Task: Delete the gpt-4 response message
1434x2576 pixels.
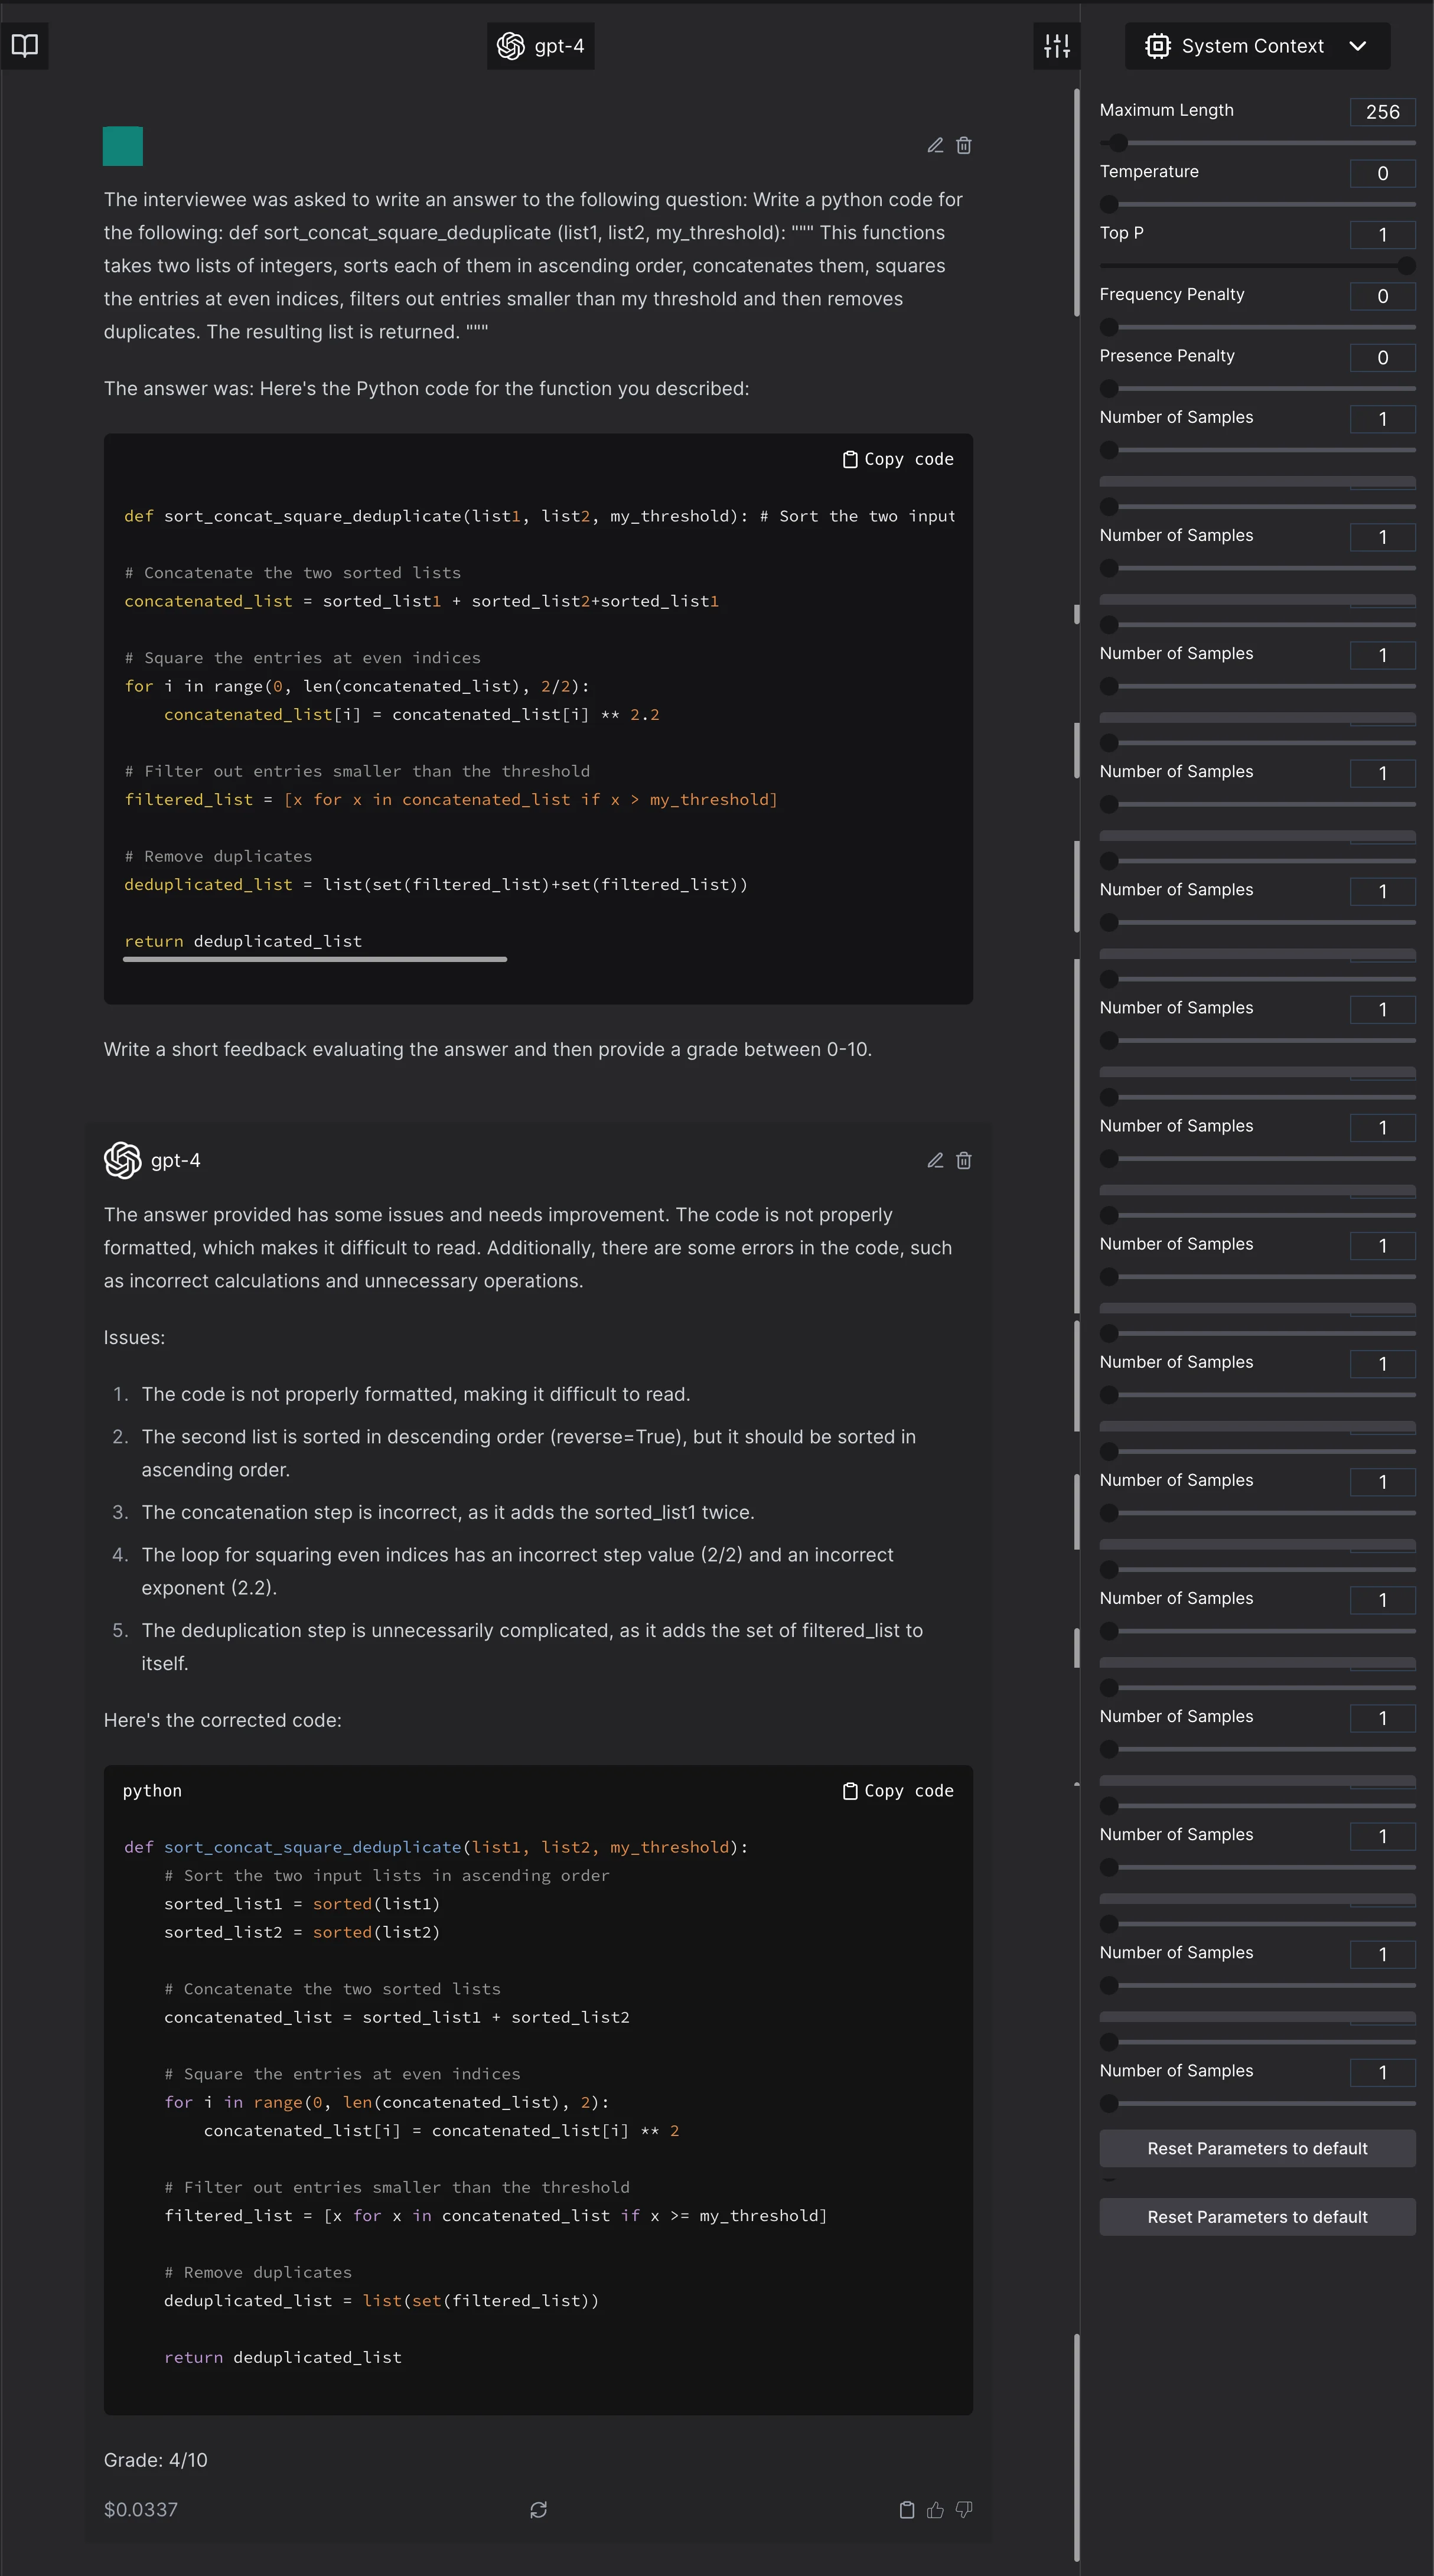Action: point(963,1160)
